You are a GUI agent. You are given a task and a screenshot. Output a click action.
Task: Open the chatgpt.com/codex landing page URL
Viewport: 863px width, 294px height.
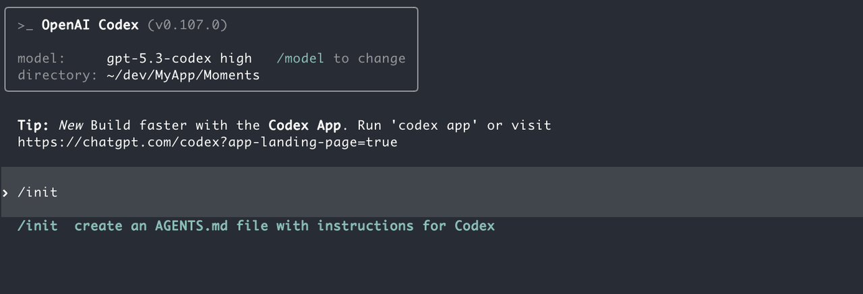[207, 142]
